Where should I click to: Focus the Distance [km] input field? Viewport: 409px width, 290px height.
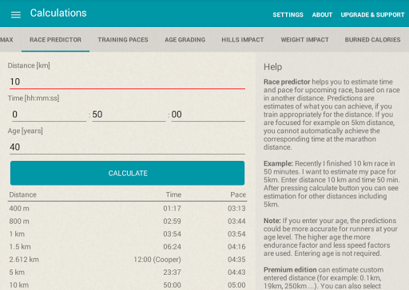click(x=128, y=81)
